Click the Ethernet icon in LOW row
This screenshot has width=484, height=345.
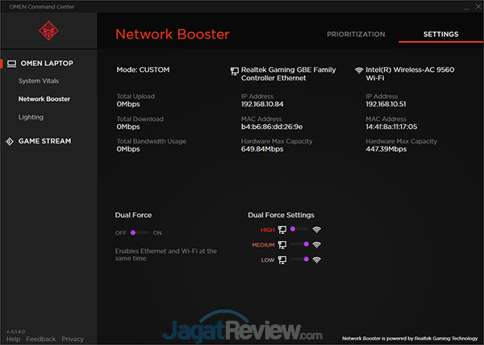point(282,260)
